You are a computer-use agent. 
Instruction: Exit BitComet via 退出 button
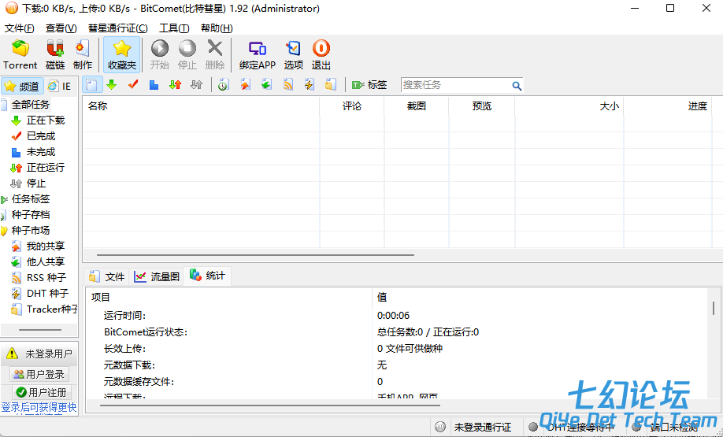coord(321,55)
